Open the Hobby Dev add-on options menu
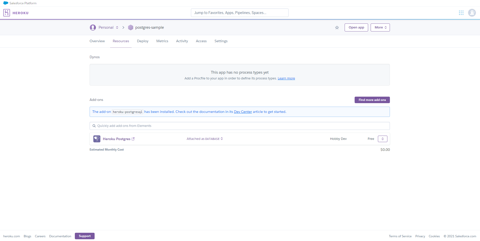The width and height of the screenshot is (480, 241). (382, 139)
